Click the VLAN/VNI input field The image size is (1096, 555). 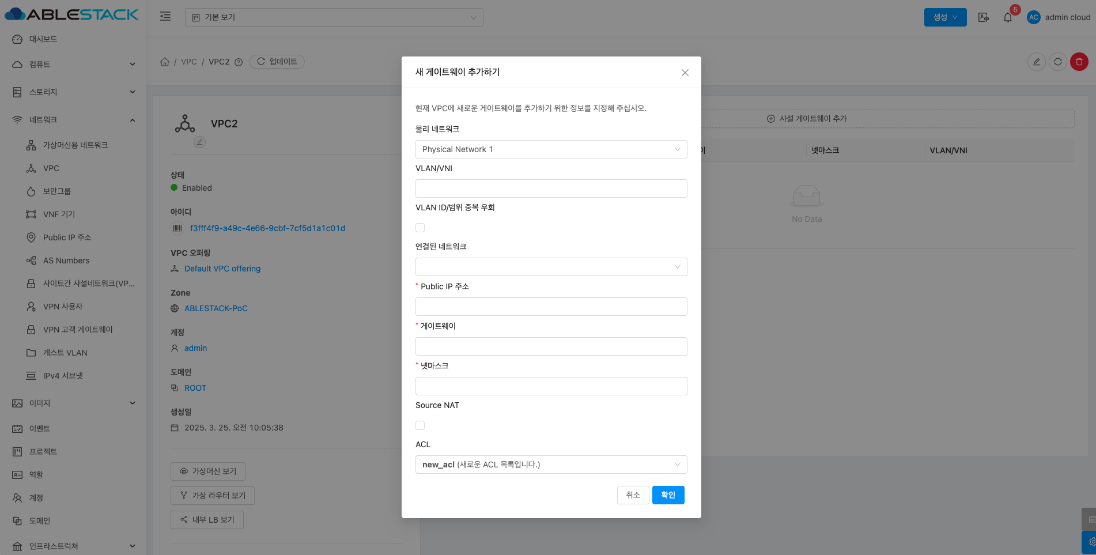551,188
